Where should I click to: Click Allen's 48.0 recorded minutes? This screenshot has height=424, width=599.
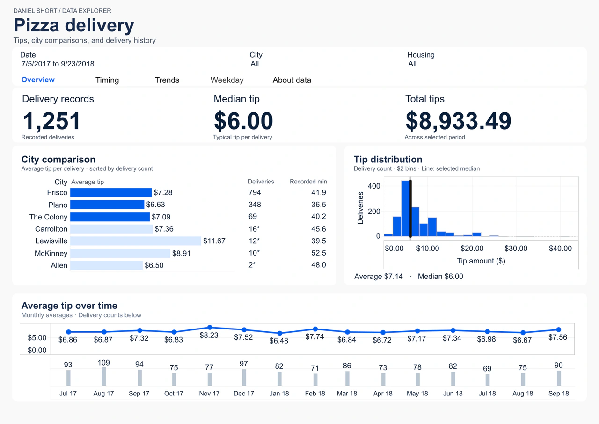click(319, 265)
